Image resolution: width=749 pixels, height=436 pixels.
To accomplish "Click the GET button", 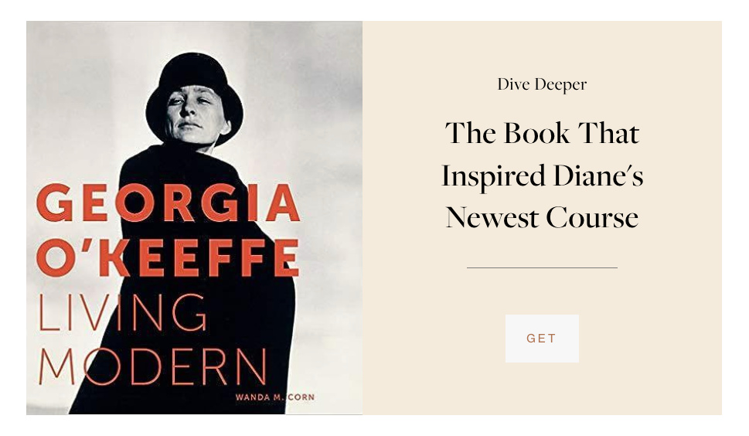I will click(x=542, y=338).
